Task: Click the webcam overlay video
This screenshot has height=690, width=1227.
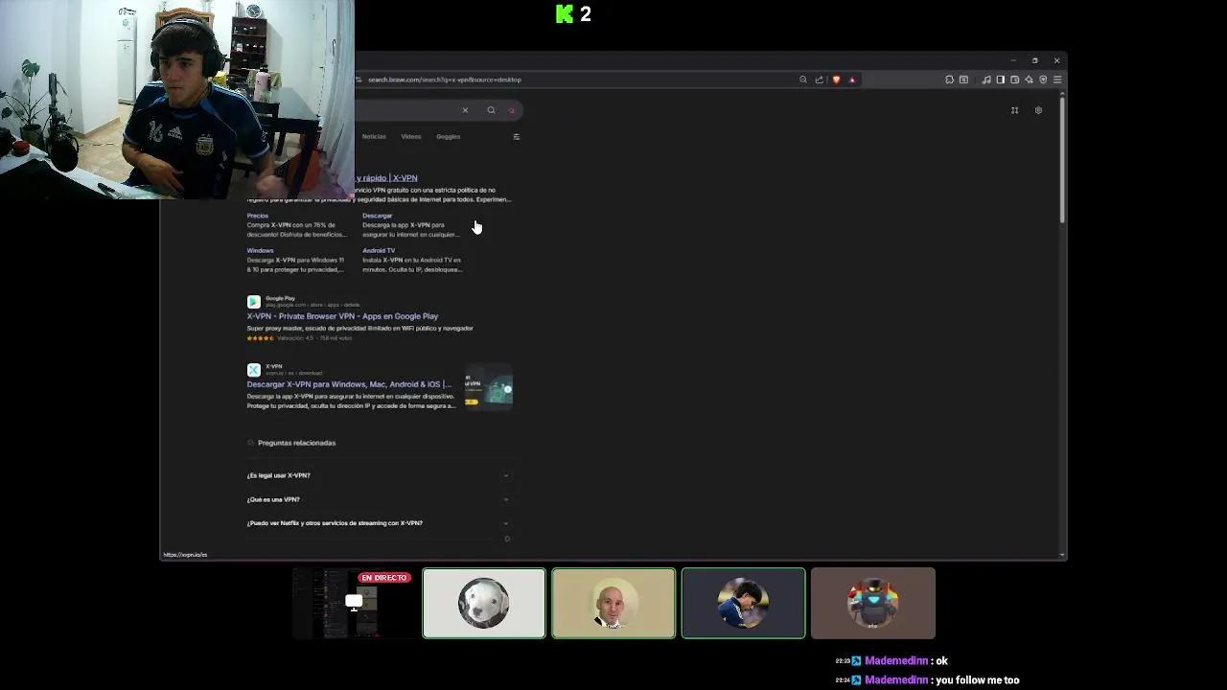Action: [x=177, y=99]
